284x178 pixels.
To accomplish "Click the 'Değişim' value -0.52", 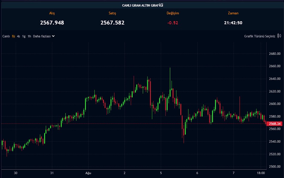I will (x=173, y=23).
